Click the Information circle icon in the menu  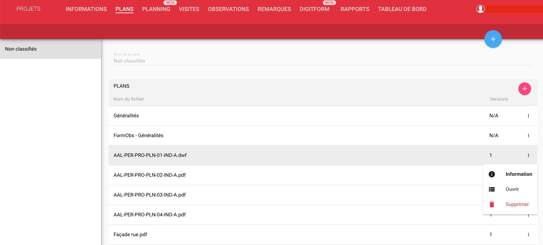[492, 174]
